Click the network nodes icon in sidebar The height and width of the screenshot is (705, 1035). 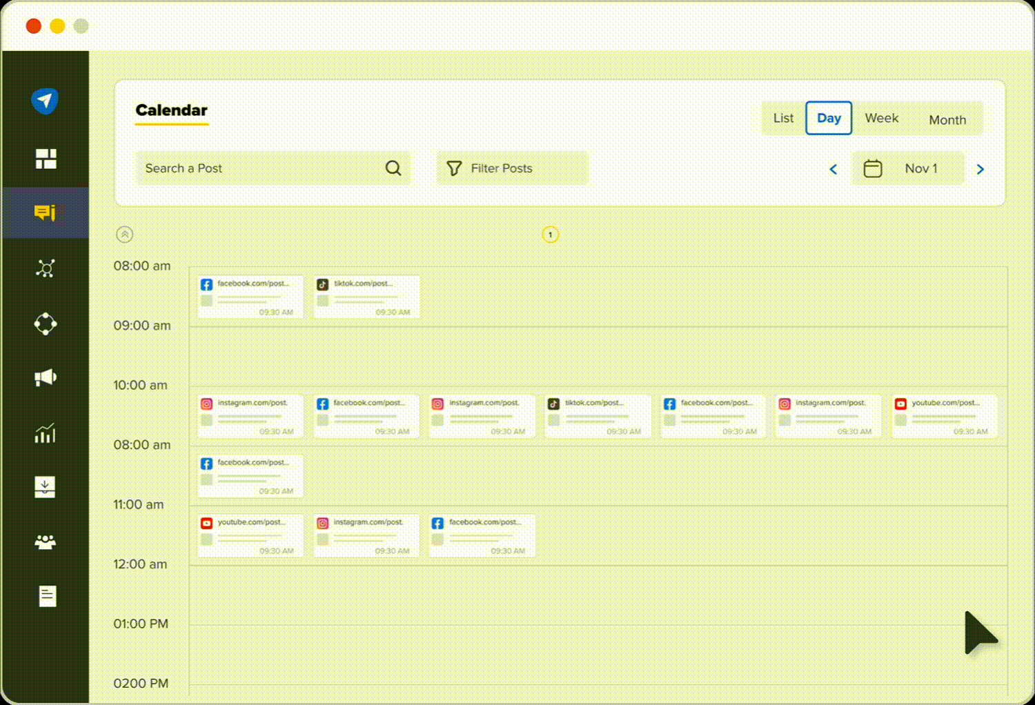[46, 268]
